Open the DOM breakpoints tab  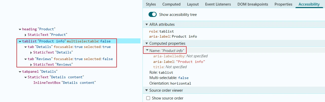253,4
